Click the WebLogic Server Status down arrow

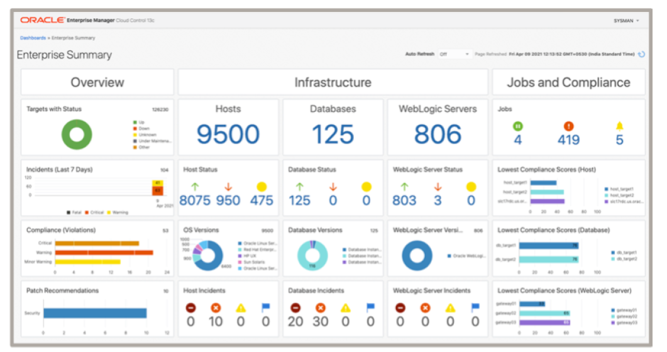[x=438, y=187]
